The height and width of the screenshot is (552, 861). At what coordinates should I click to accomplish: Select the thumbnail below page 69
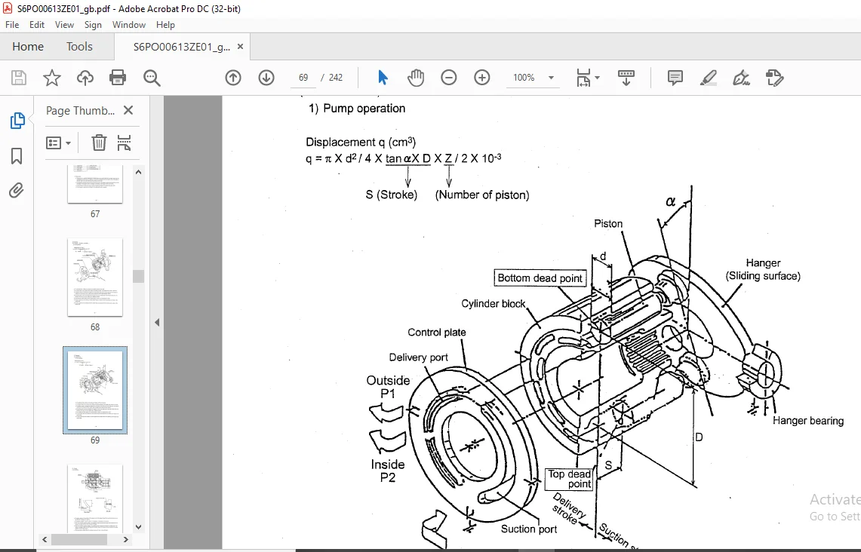coord(95,498)
